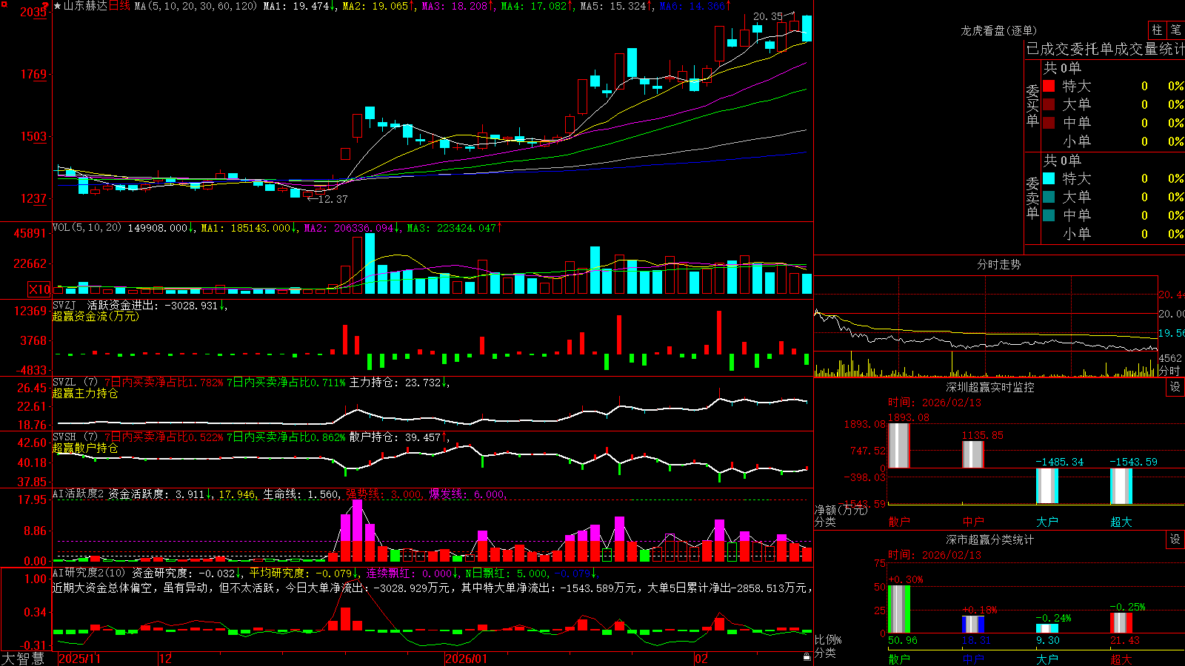This screenshot has width=1185, height=666.
Task: Switch to 笔 tick display mode
Action: tap(1176, 30)
